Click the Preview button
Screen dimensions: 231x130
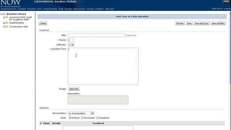[x=180, y=23]
